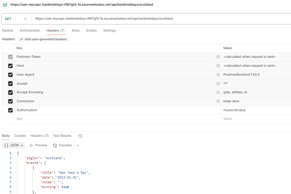The width and height of the screenshot is (291, 194).
Task: Click the HTTP request icon beside the title
Action: pyautogui.click(x=5, y=5)
